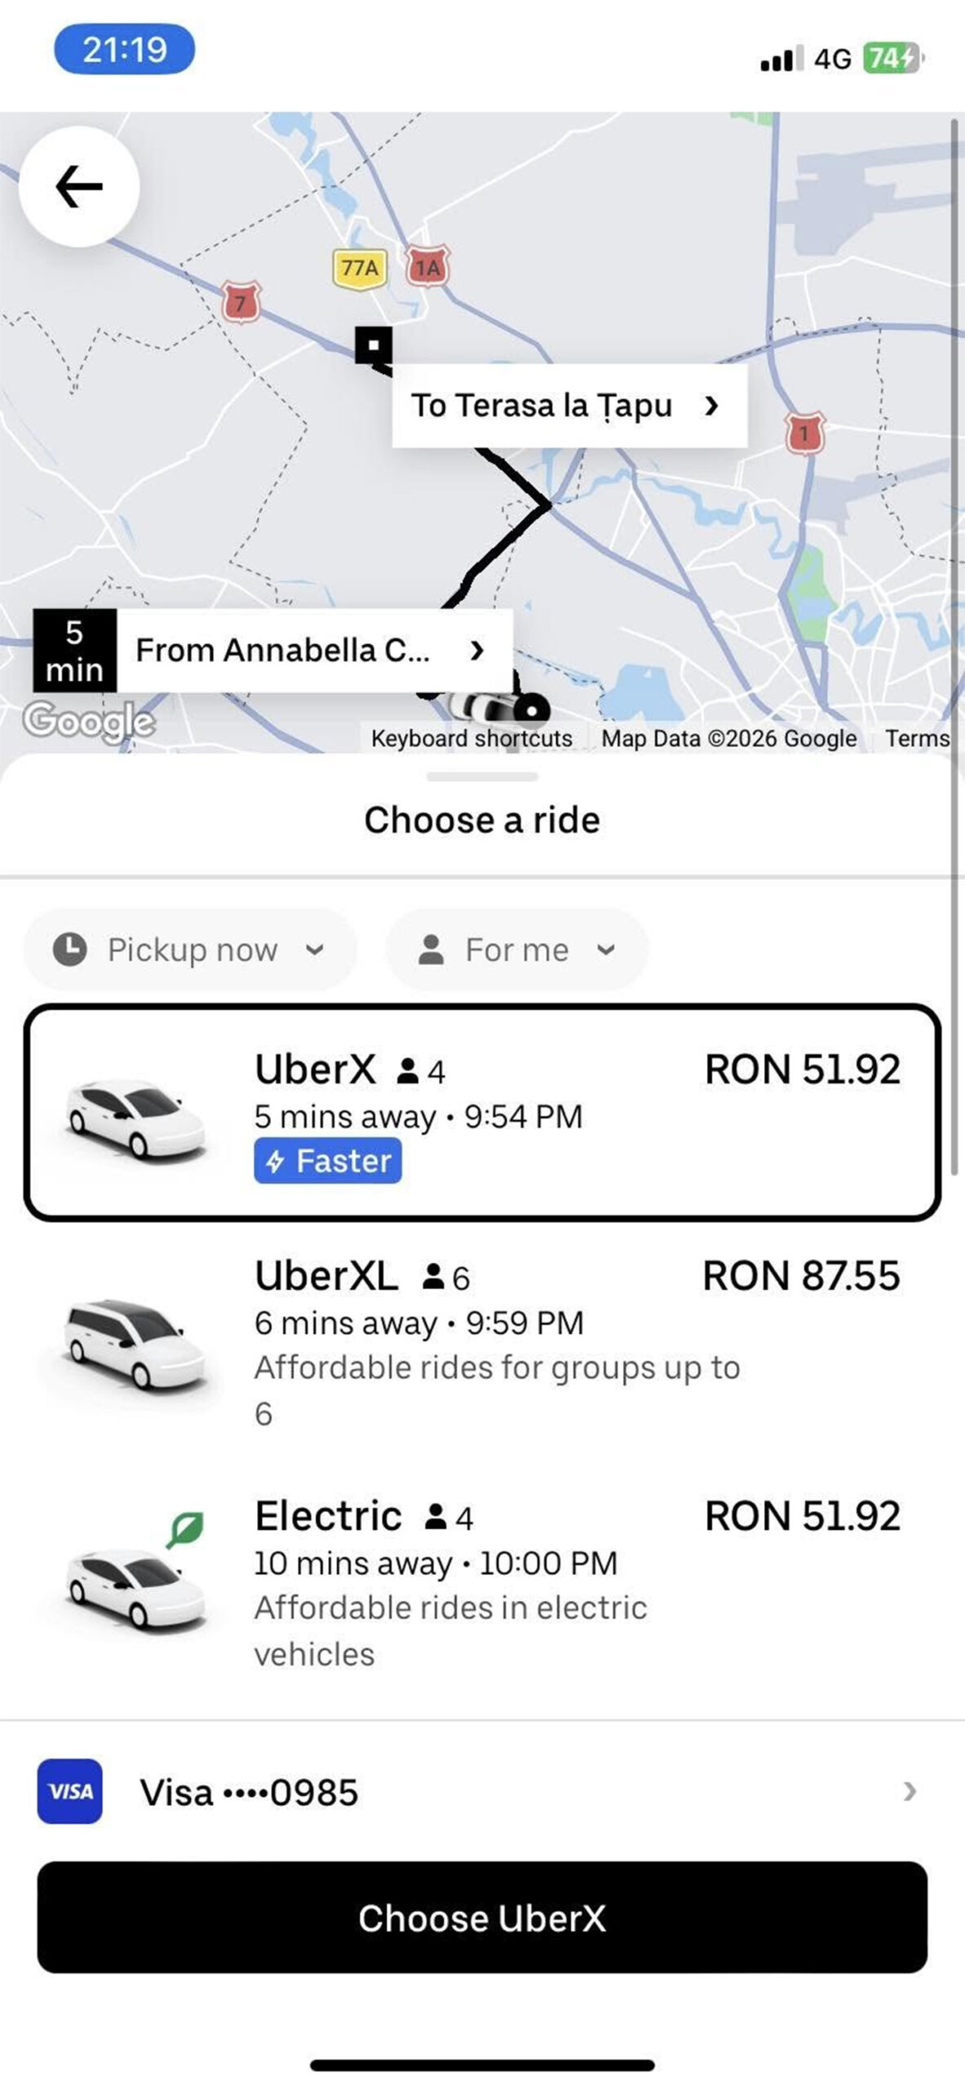This screenshot has height=2090, width=965.
Task: Tap the blue Faster lightning badge
Action: click(328, 1160)
